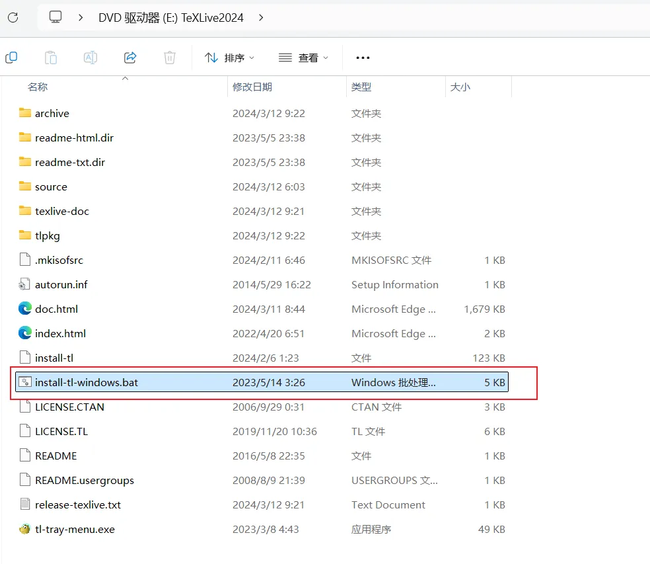This screenshot has width=650, height=564.
Task: Open the three-dots more options menu
Action: [x=363, y=58]
